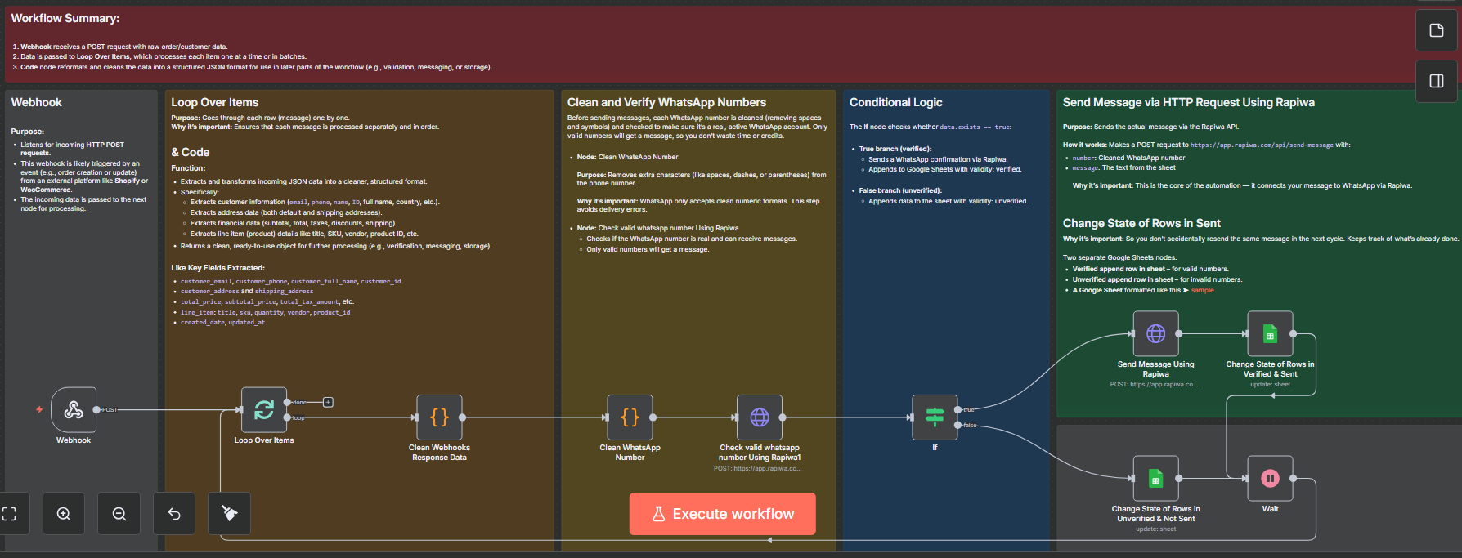1462x558 pixels.
Task: Add a sticky note from top-right button
Action: (x=1436, y=30)
